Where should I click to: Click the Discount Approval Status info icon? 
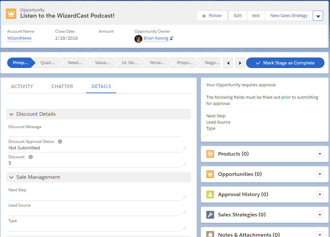click(60, 142)
